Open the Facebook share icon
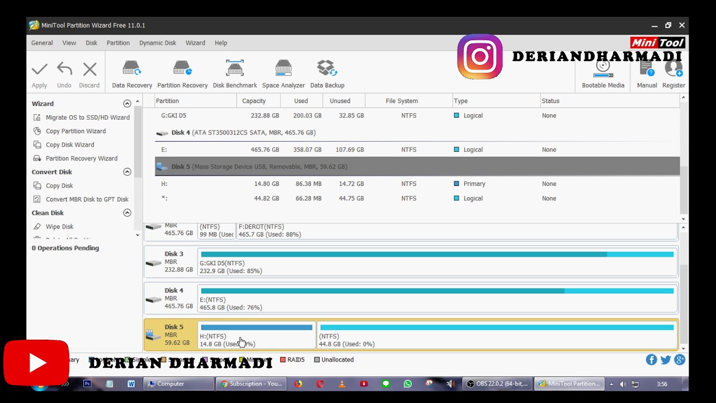716x403 pixels. [651, 360]
